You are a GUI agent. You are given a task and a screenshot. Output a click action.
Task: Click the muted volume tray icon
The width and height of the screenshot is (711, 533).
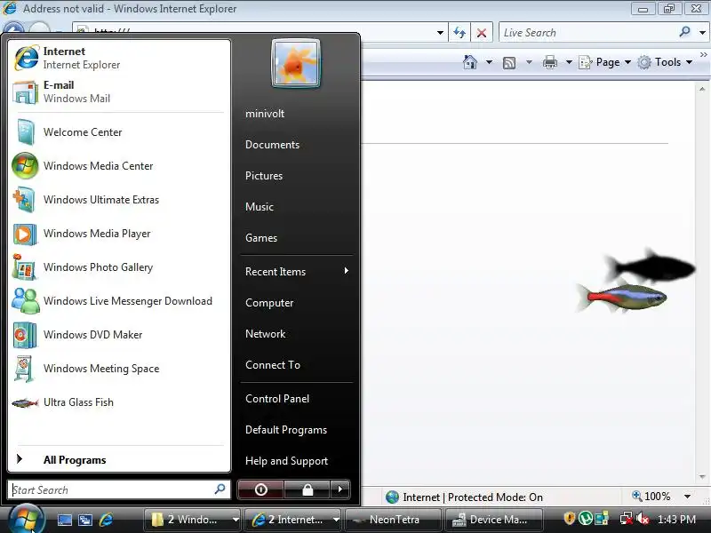pyautogui.click(x=642, y=519)
